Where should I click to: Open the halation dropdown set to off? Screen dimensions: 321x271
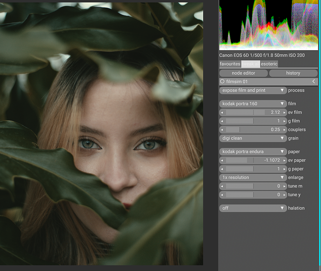[x=253, y=208]
